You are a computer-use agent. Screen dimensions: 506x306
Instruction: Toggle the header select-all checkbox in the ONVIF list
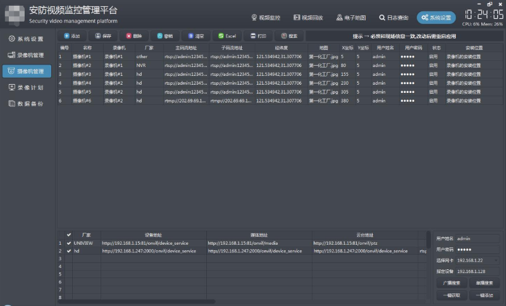pos(69,235)
